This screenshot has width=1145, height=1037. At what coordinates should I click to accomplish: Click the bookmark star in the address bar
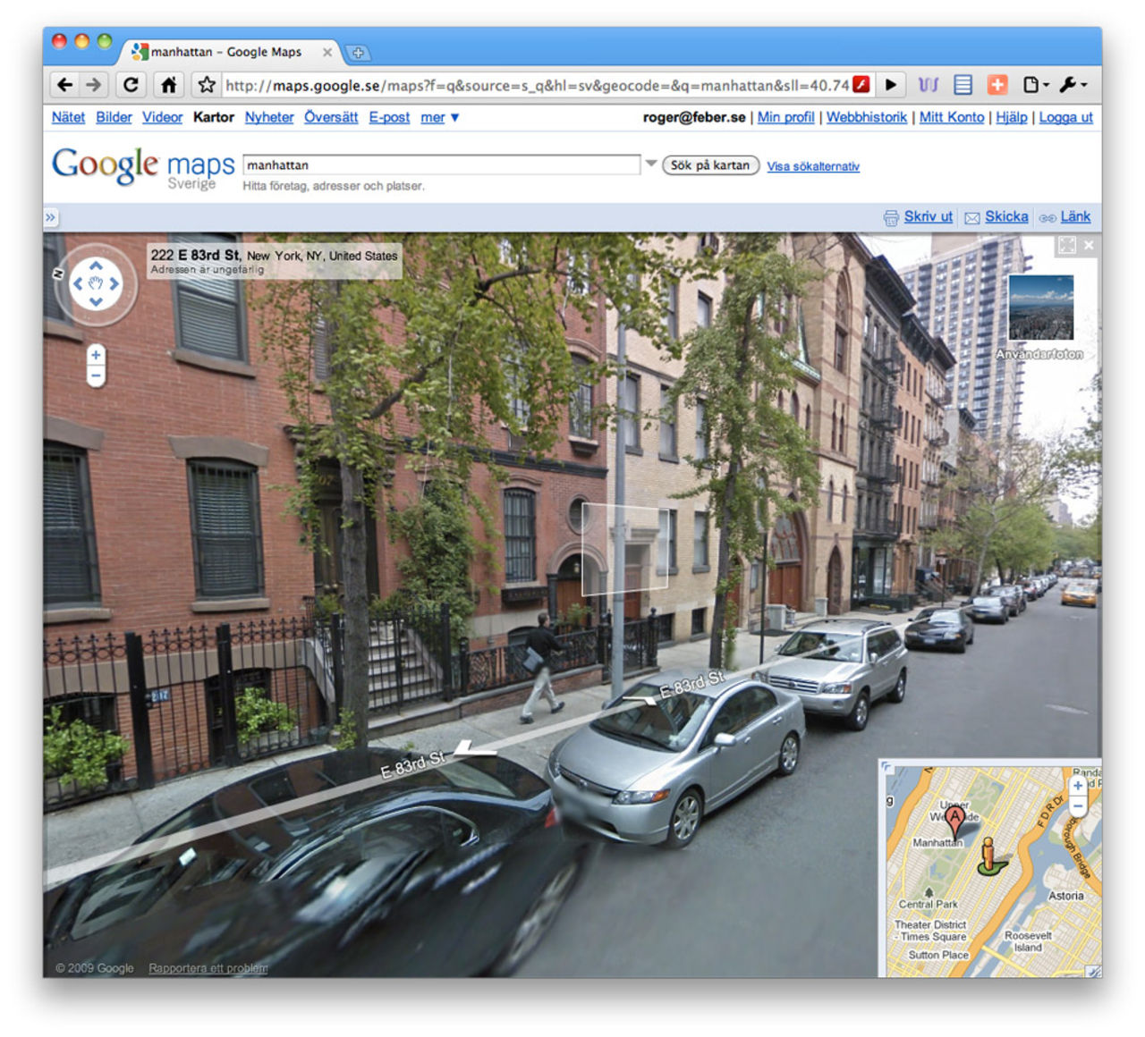(205, 84)
